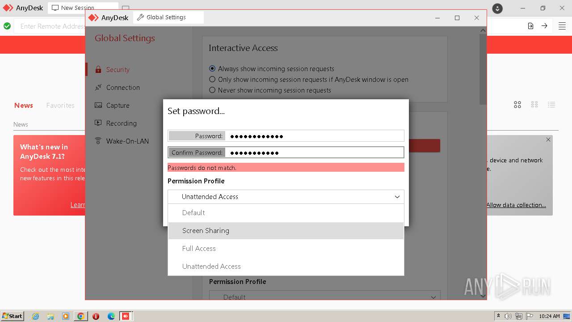Click the Recording play icon
572x322 pixels.
click(98, 123)
